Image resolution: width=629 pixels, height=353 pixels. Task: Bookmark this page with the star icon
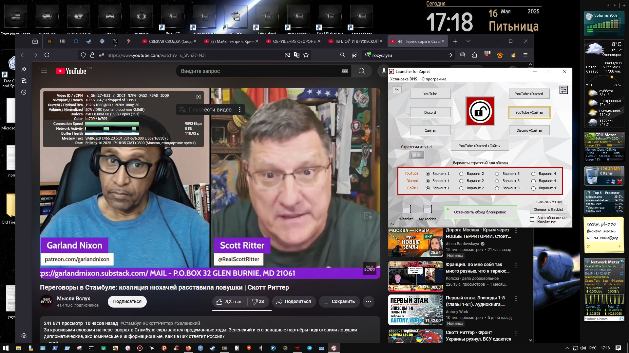pyautogui.click(x=306, y=55)
